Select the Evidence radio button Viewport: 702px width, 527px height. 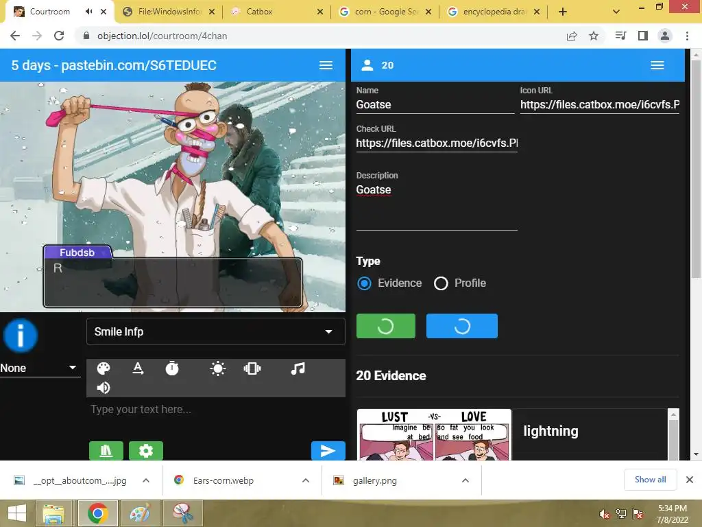pos(364,283)
